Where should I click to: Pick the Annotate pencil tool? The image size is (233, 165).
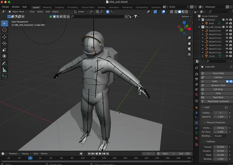5,63
